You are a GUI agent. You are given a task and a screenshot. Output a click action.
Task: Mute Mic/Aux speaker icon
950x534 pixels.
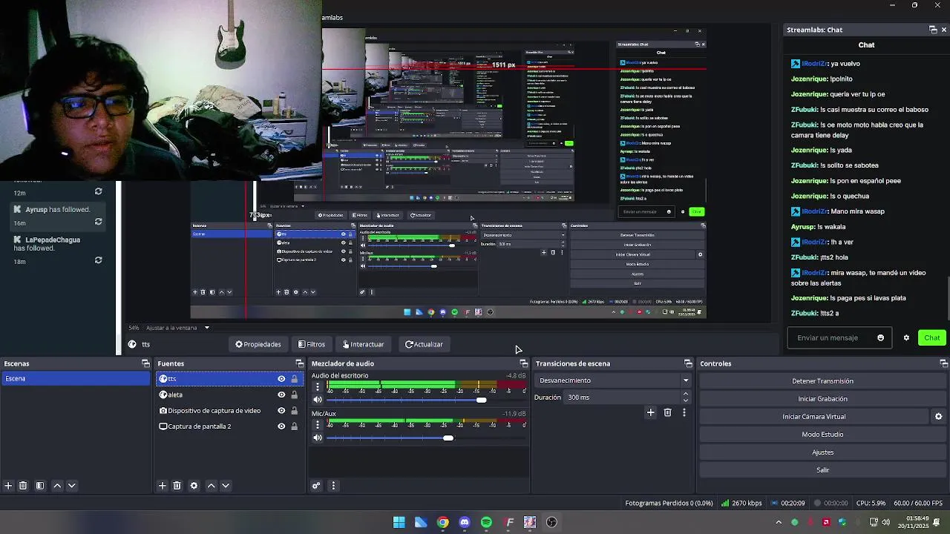[318, 438]
